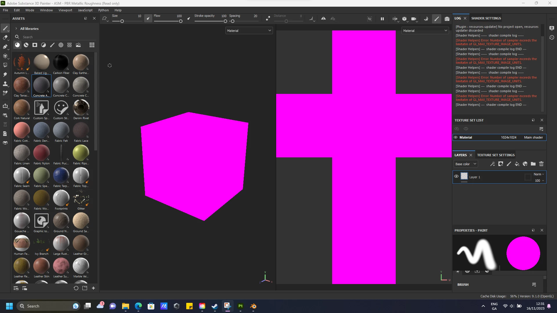
Task: Open the screenshot camera icon in toolbar
Action: point(447,19)
